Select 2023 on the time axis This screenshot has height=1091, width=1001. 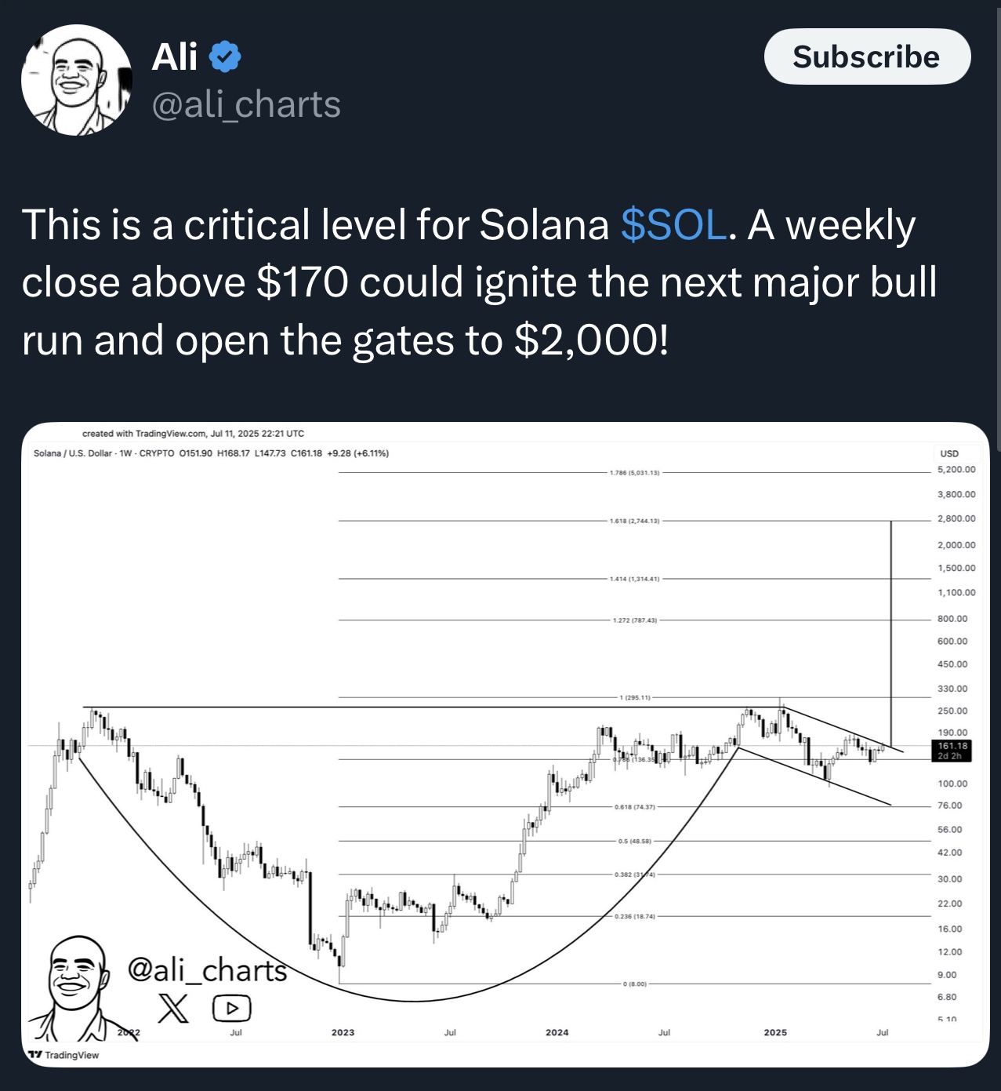click(343, 1032)
